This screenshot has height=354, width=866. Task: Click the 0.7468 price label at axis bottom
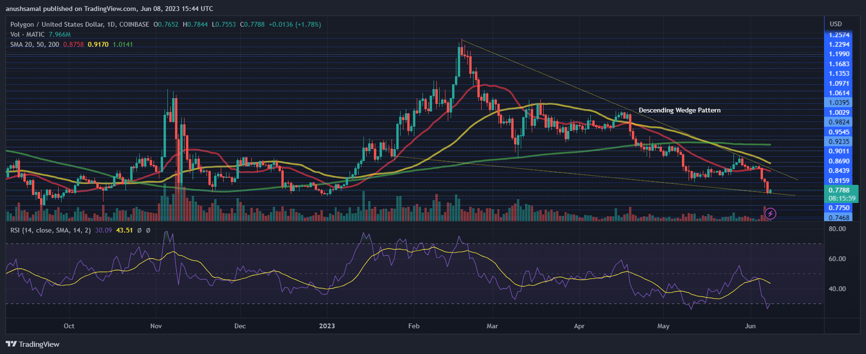(839, 217)
